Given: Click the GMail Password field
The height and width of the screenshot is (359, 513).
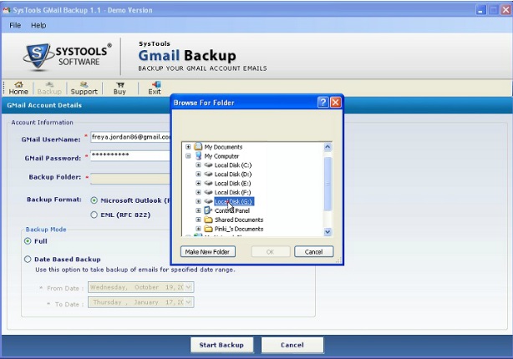Looking at the screenshot, I should 130,155.
